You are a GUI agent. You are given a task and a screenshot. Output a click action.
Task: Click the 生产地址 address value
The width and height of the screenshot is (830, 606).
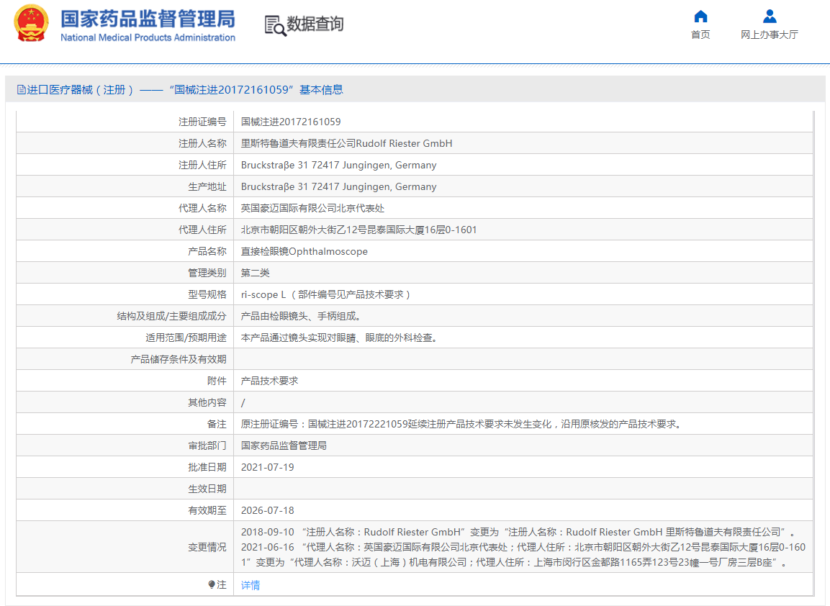pos(339,187)
